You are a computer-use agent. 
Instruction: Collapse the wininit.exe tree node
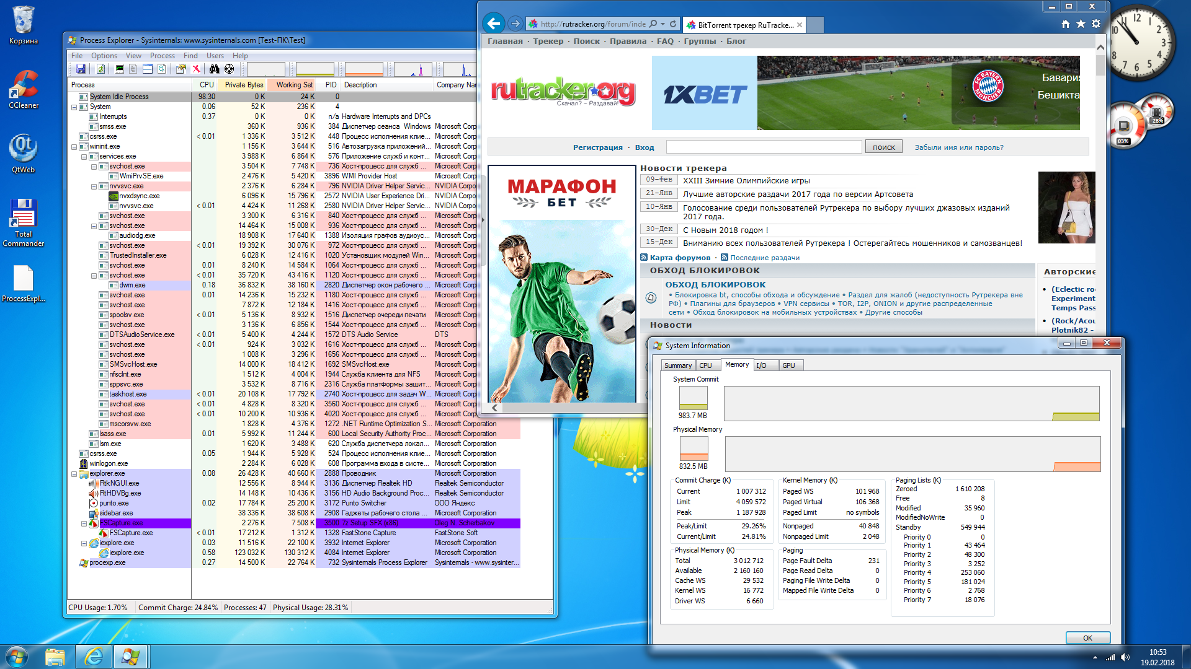pyautogui.click(x=74, y=147)
